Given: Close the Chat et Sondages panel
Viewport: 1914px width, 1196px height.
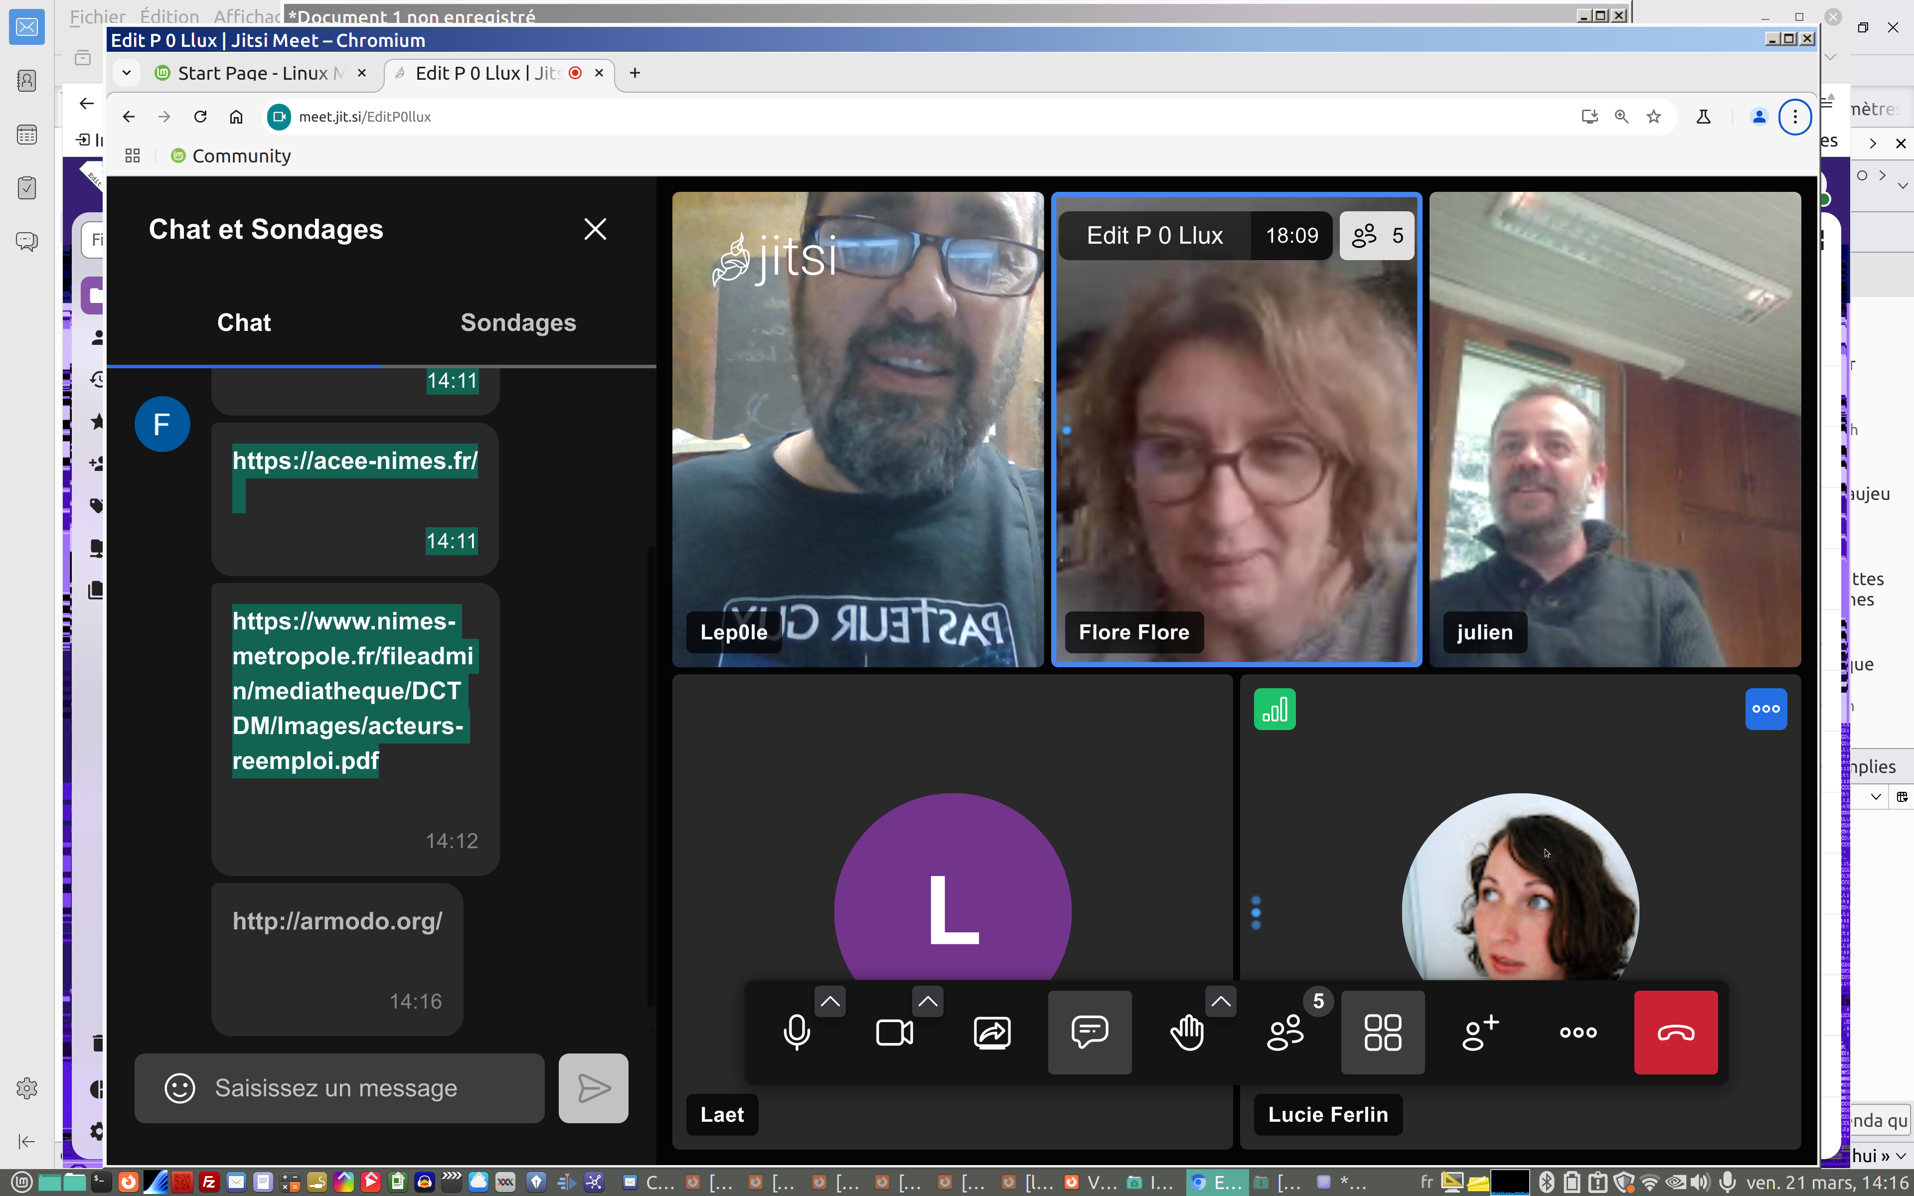Looking at the screenshot, I should pyautogui.click(x=595, y=229).
